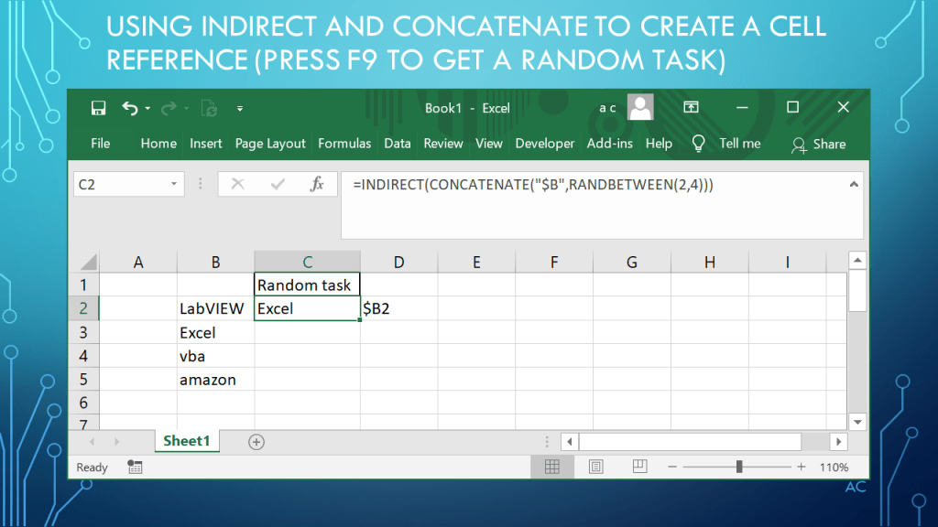Open the Ribbon Display Options icon
This screenshot has width=938, height=527.
(x=690, y=108)
